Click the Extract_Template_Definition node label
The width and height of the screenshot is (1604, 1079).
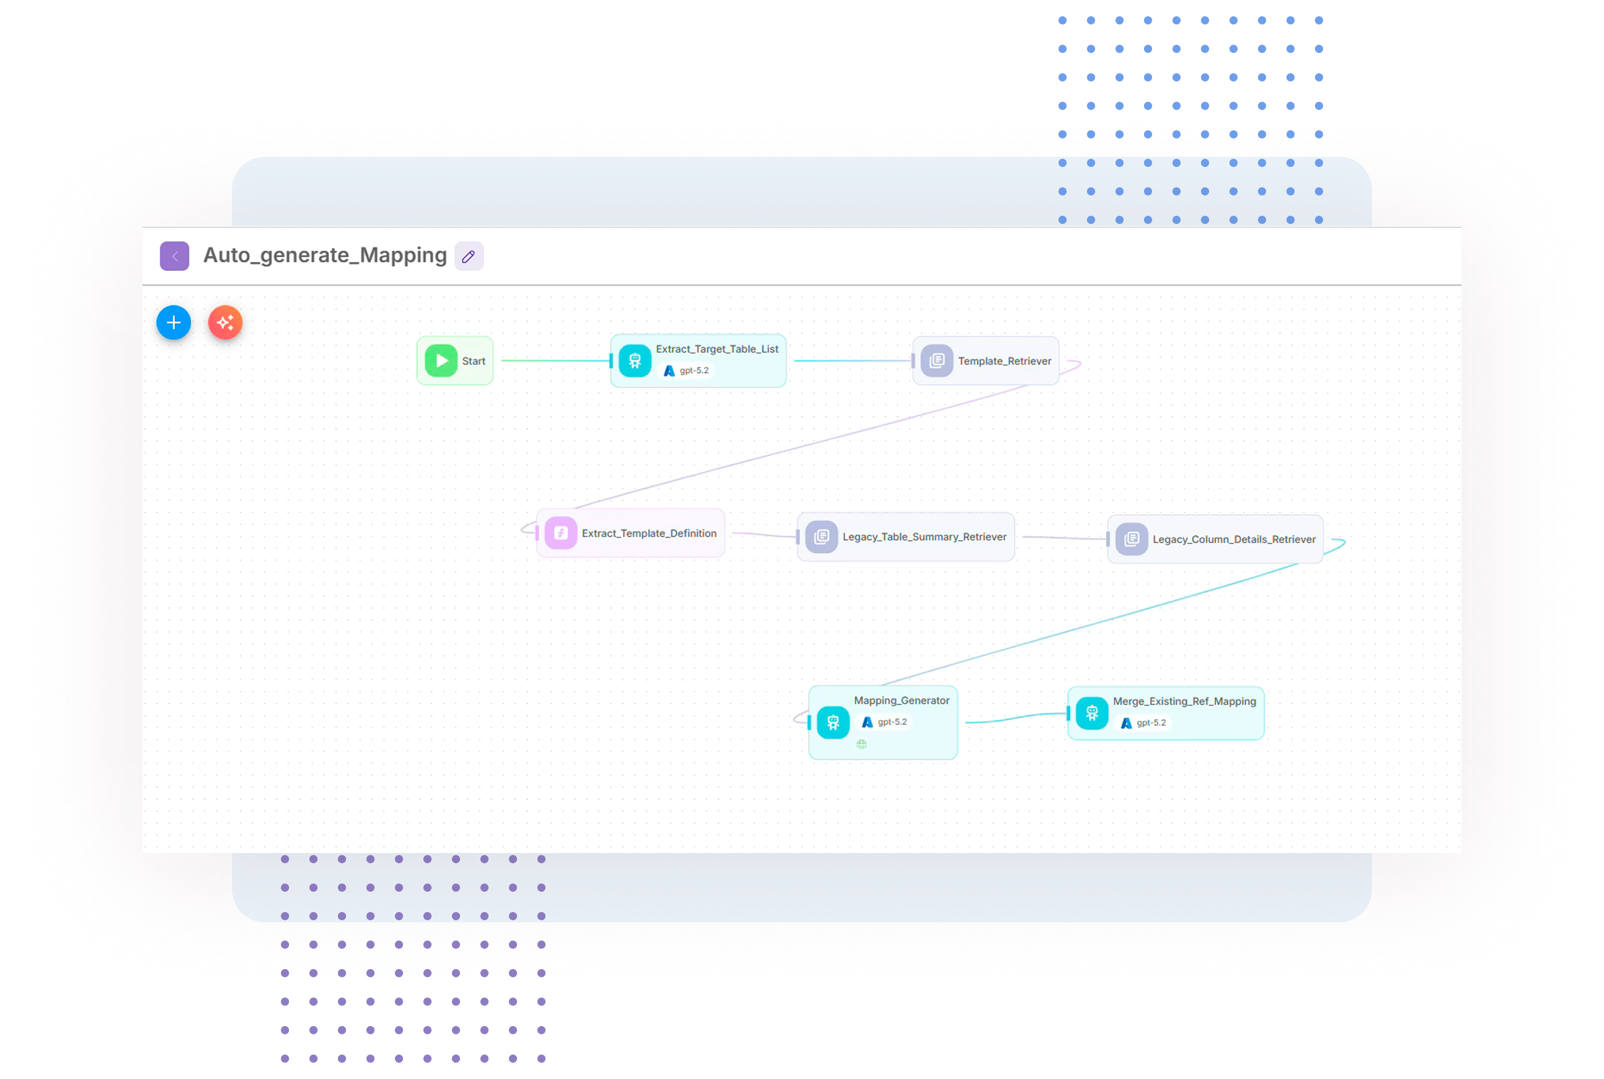(x=649, y=533)
